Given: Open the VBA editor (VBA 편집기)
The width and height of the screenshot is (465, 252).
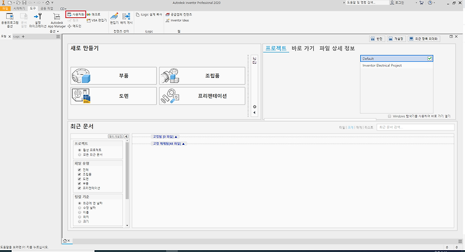Looking at the screenshot, I should (97, 20).
